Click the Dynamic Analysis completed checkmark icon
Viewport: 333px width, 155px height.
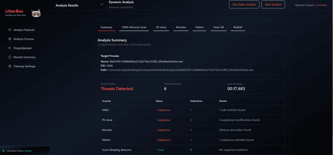(x=102, y=4)
